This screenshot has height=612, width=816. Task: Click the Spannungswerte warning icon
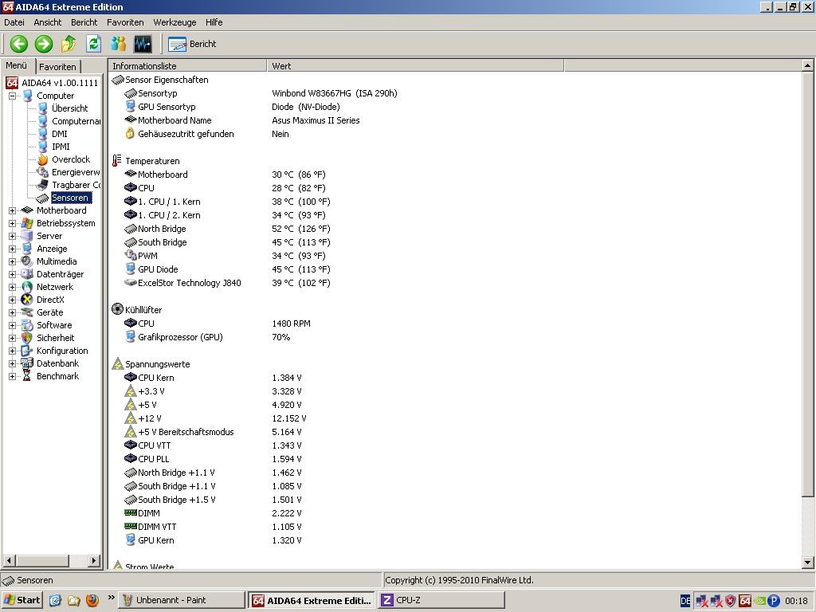[118, 363]
